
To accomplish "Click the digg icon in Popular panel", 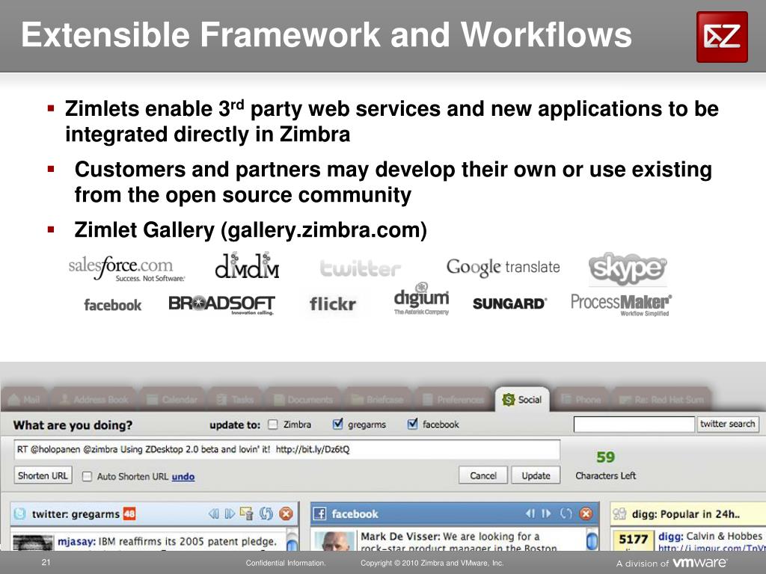I will (x=619, y=514).
